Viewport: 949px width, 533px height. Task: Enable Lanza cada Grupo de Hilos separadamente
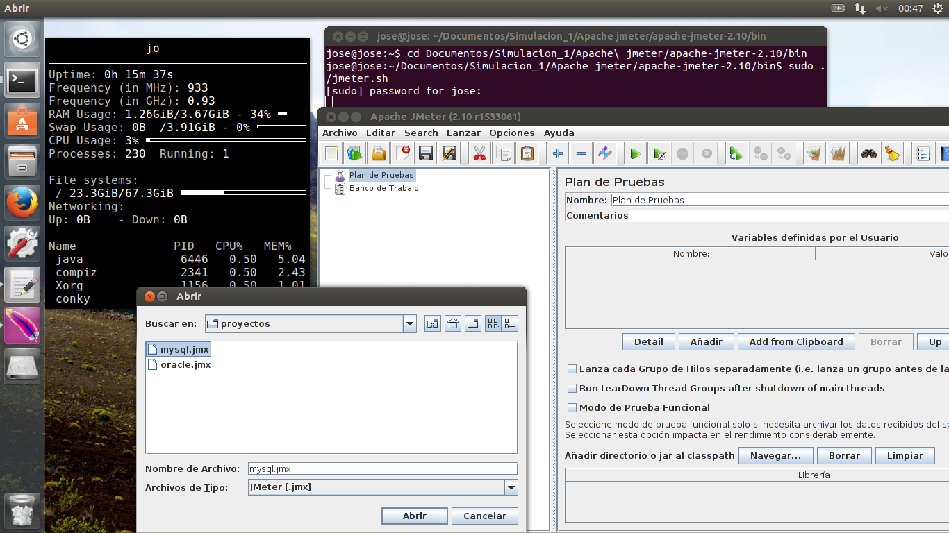pyautogui.click(x=572, y=369)
